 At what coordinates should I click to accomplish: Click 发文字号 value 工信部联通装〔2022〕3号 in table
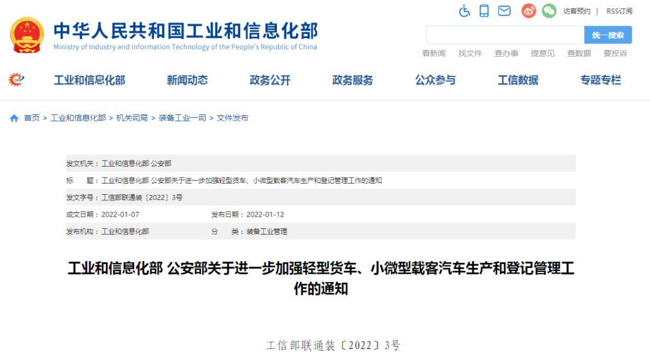142,197
